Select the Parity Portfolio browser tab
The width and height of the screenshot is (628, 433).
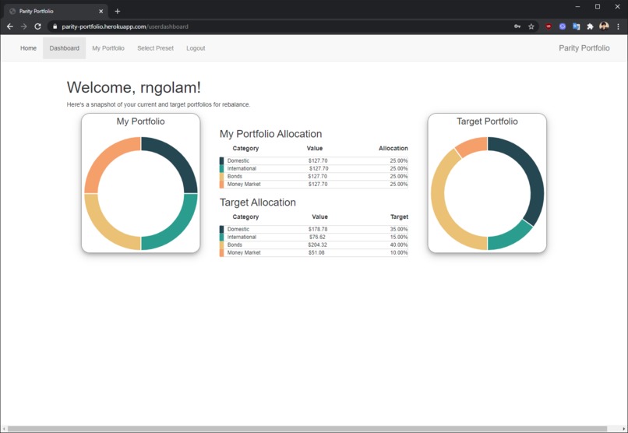point(56,11)
